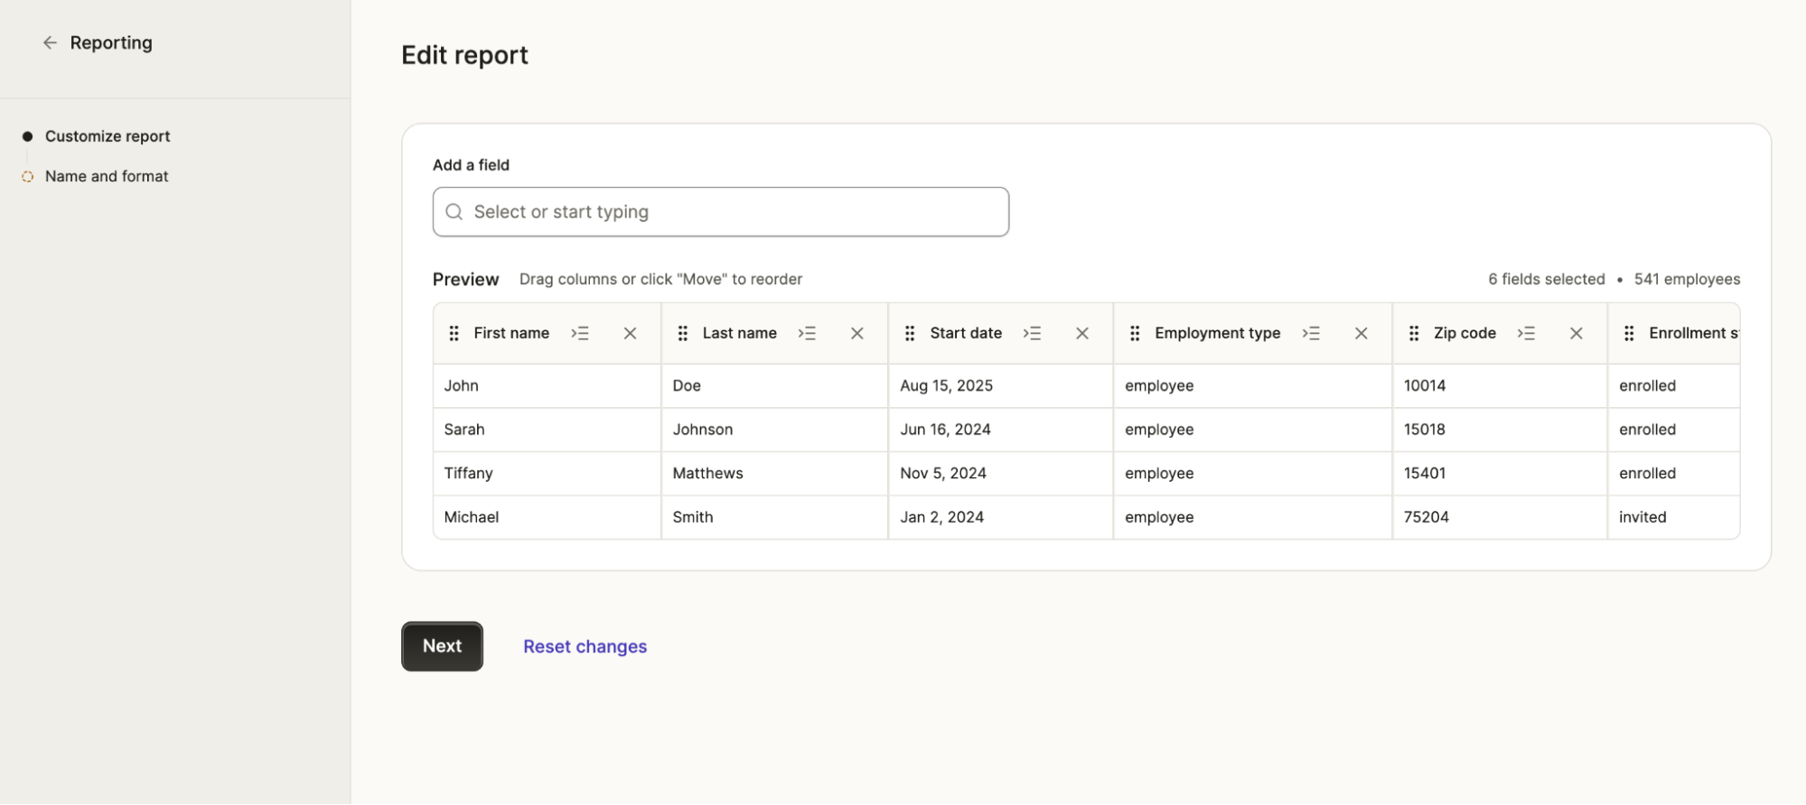Click Move icon for Start date column

click(1032, 334)
